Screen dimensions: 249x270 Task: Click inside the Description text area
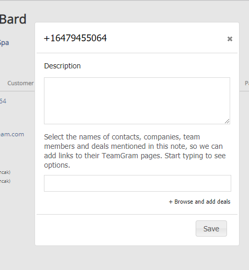click(x=137, y=101)
